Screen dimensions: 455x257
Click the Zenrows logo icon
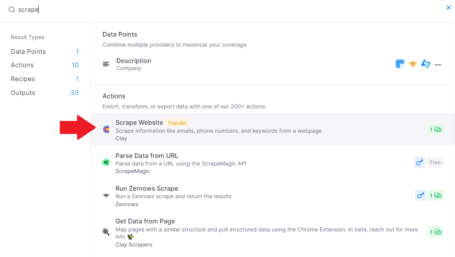106,195
